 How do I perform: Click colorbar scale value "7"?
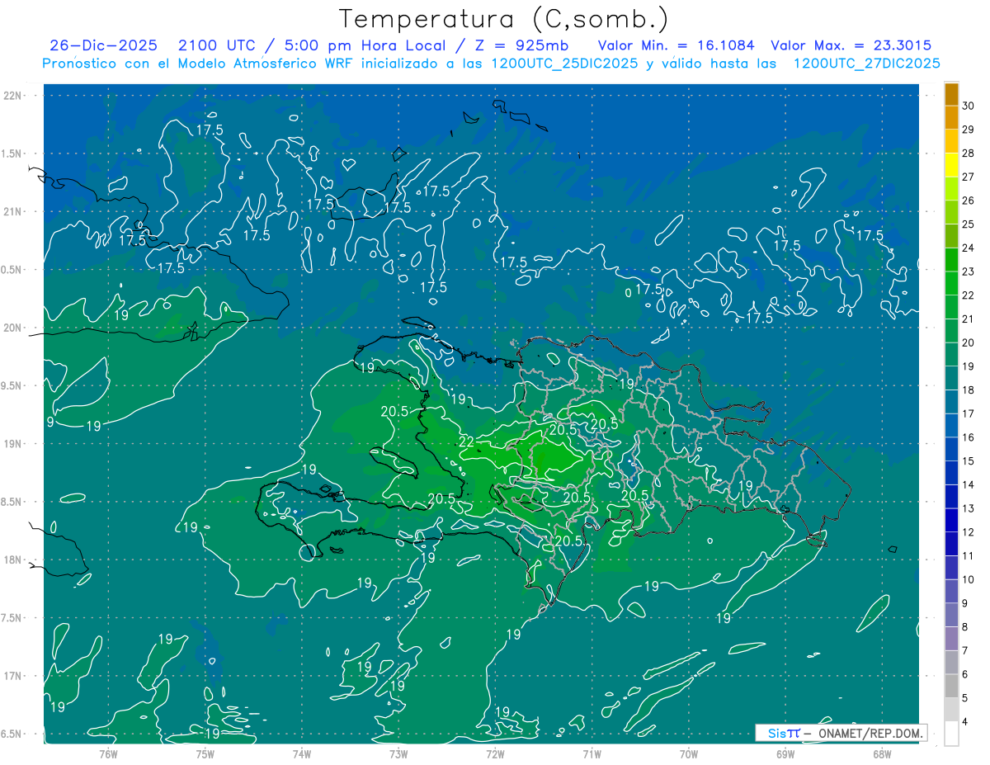tap(966, 651)
